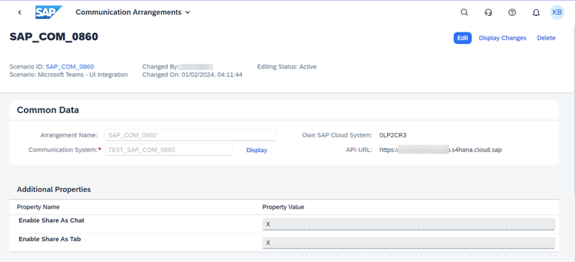The image size is (575, 262).
Task: Select the SAP_COM_0860 page title
Action: pos(54,37)
